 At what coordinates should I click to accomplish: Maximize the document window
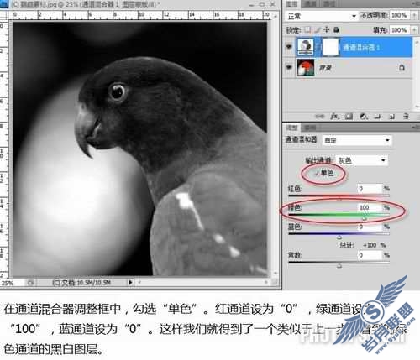point(262,4)
